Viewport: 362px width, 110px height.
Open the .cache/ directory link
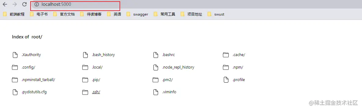[239, 55]
